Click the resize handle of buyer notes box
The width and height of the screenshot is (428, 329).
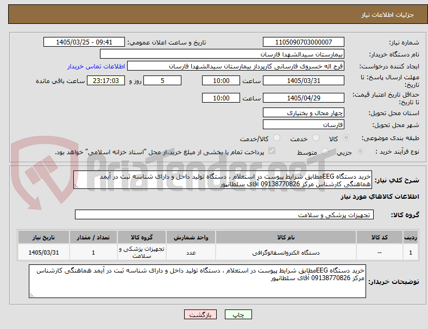pos(32,295)
